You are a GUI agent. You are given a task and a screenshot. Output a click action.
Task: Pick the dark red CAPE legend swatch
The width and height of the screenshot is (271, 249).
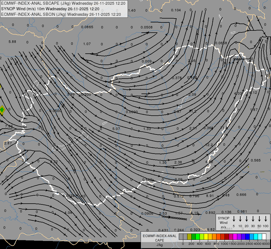227,237
